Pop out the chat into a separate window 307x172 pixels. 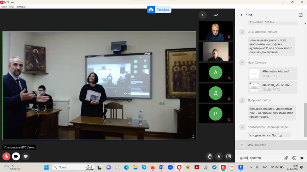301,15
